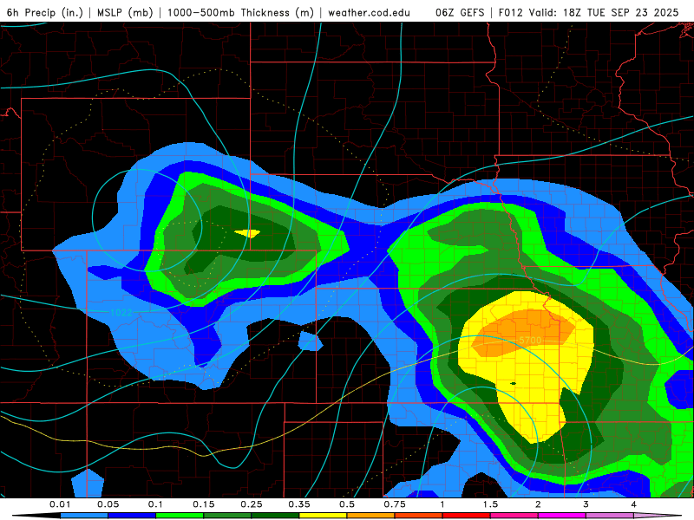
Task: Click the '1' legend value
Action: (x=442, y=504)
